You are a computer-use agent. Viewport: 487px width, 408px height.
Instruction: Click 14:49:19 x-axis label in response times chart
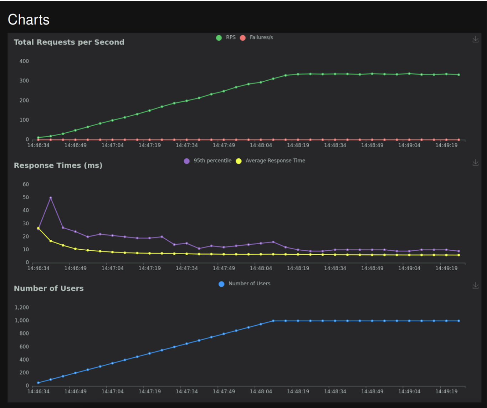click(446, 268)
